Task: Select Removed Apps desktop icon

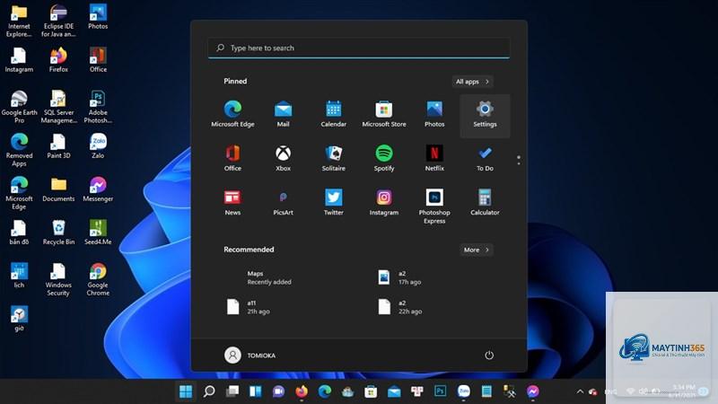Action: 19,150
